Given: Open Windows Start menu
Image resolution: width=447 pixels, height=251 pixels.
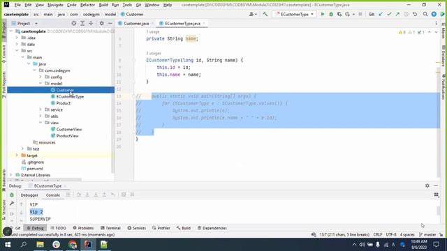Looking at the screenshot, I should coord(8,245).
